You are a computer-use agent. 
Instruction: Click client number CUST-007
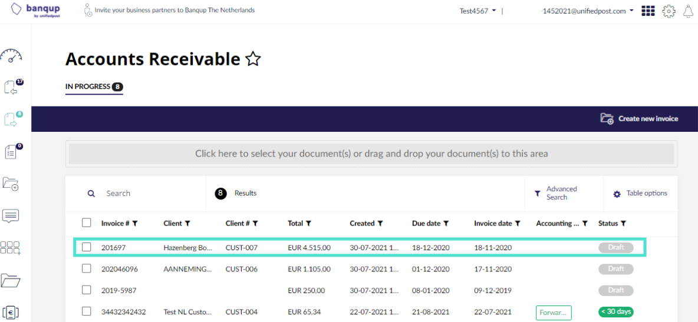(242, 248)
